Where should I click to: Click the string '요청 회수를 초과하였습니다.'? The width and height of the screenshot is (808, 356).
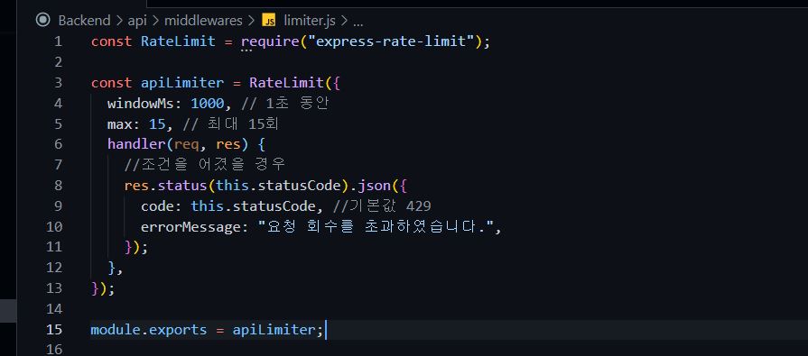(376, 226)
